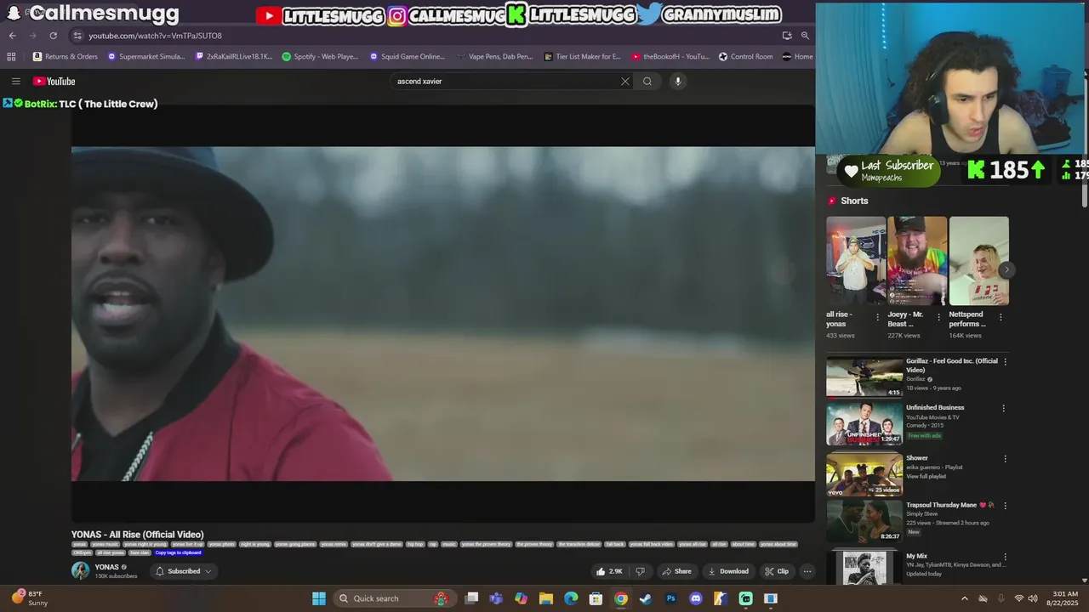Open options for 'Joeyy - Mr. Beast' Short
The image size is (1089, 612).
point(939,317)
